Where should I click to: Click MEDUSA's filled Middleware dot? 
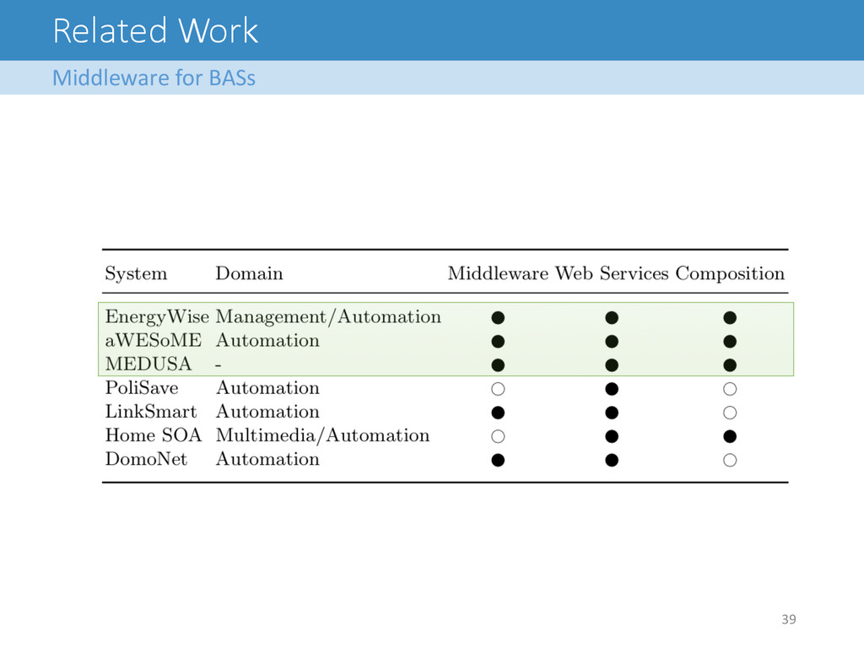coord(498,365)
